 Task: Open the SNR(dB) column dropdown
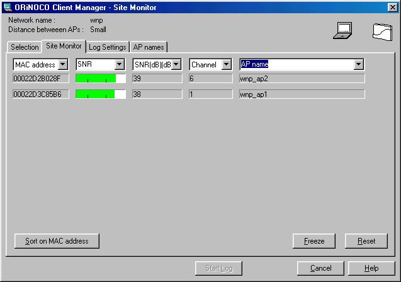[176, 64]
